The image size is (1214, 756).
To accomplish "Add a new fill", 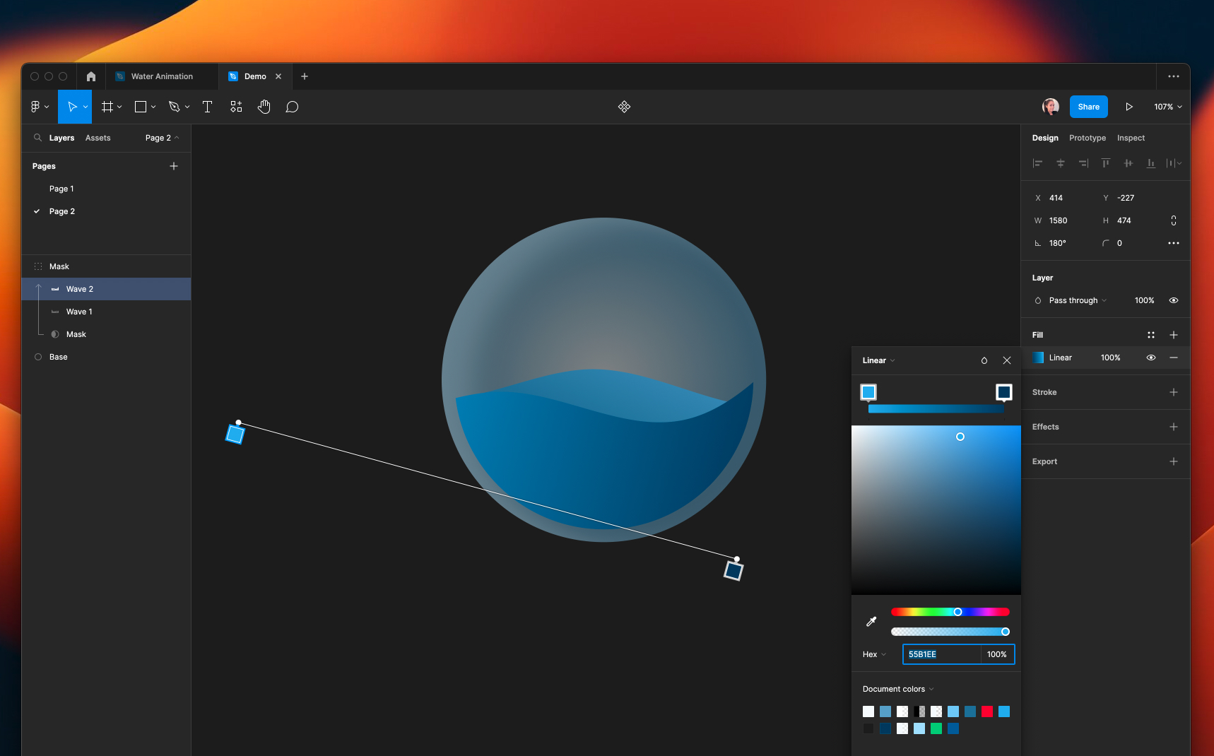I will tap(1174, 335).
